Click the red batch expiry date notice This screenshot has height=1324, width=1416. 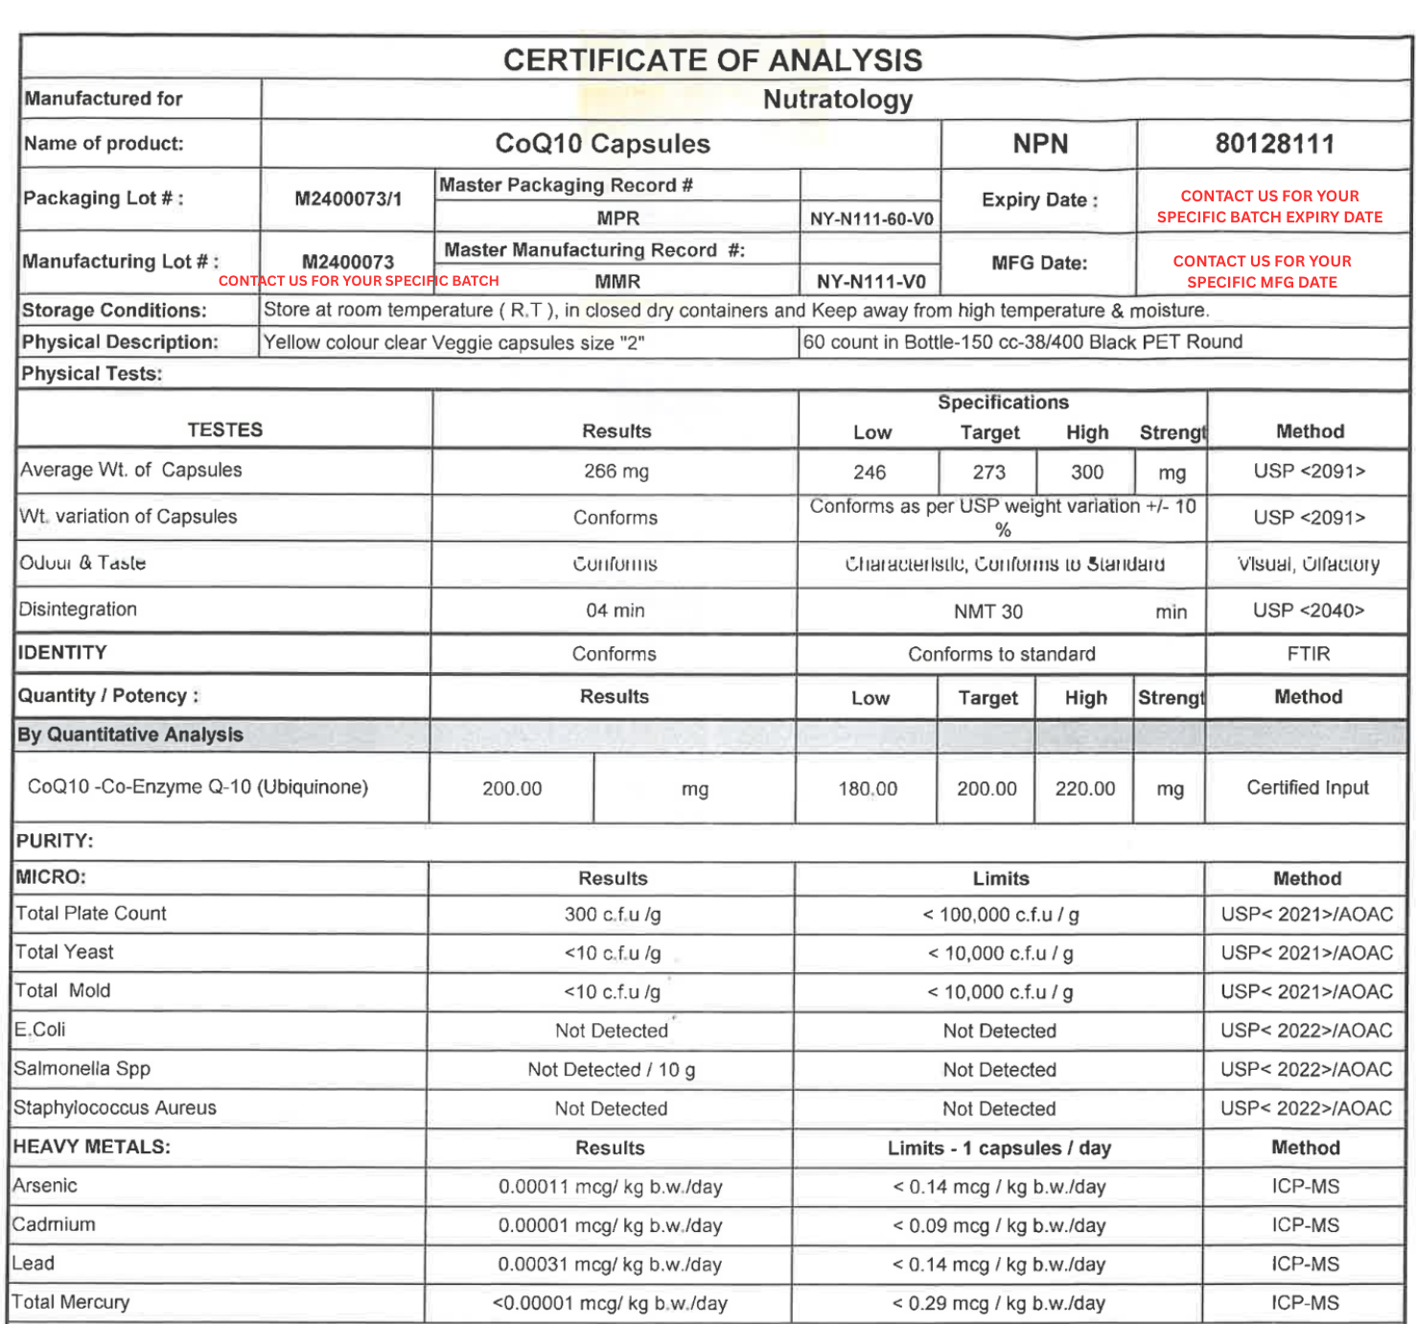[x=1269, y=206]
